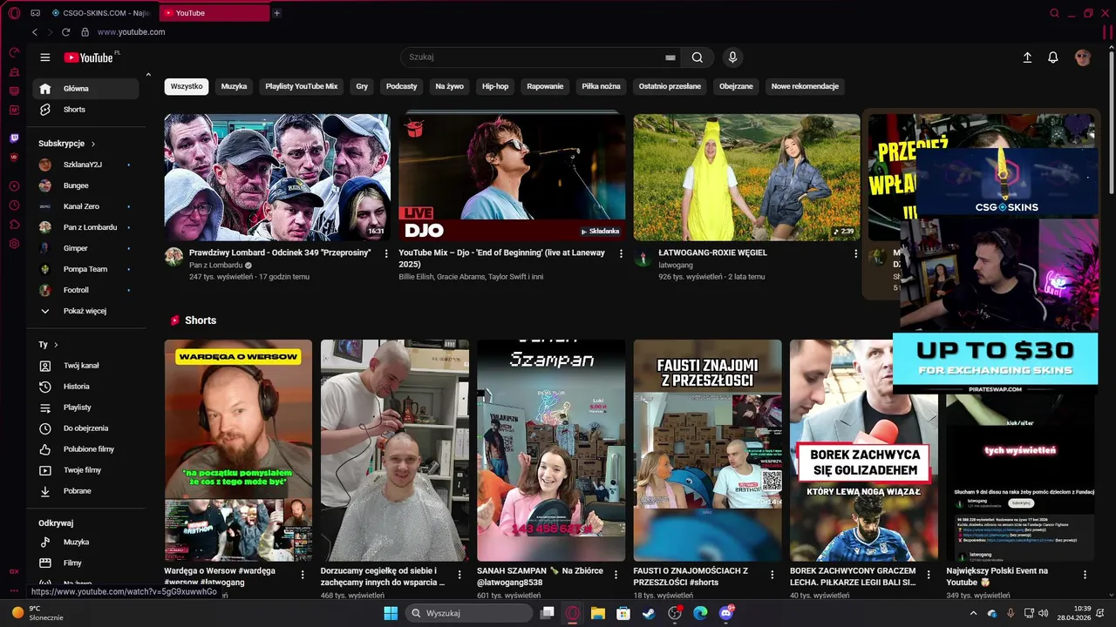1116x627 pixels.
Task: Open Discord from the taskbar
Action: (726, 613)
